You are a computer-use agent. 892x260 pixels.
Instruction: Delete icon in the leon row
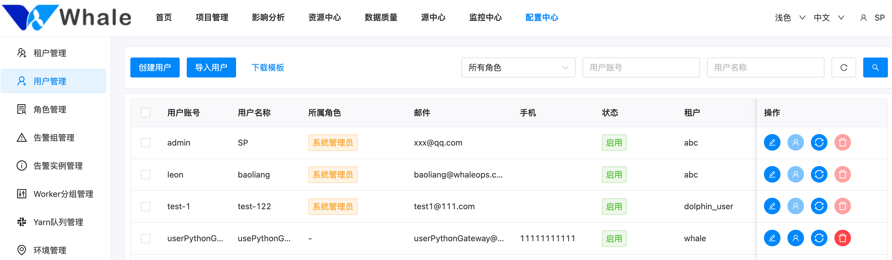(x=842, y=175)
